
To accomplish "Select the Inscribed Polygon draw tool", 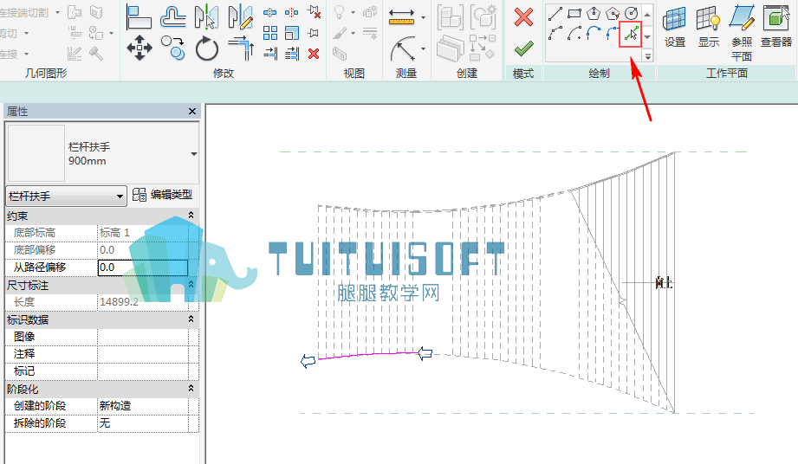I will (594, 13).
